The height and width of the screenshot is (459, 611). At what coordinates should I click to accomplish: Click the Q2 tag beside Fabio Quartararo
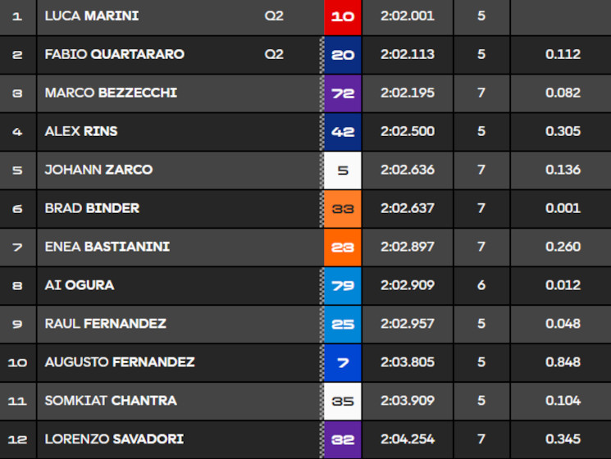[x=274, y=54]
